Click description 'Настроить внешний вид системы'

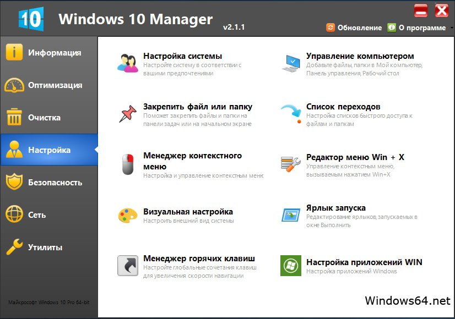point(188,221)
